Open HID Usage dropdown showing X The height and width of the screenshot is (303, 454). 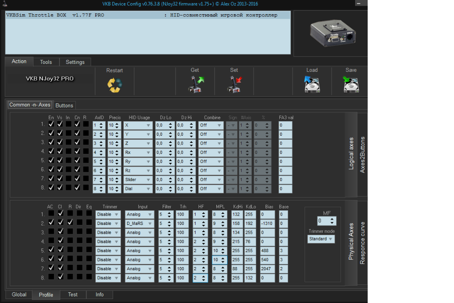pyautogui.click(x=138, y=126)
